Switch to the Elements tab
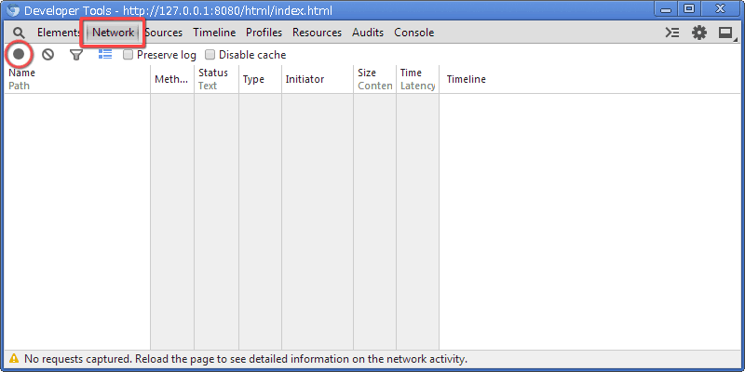This screenshot has width=745, height=372. tap(58, 33)
